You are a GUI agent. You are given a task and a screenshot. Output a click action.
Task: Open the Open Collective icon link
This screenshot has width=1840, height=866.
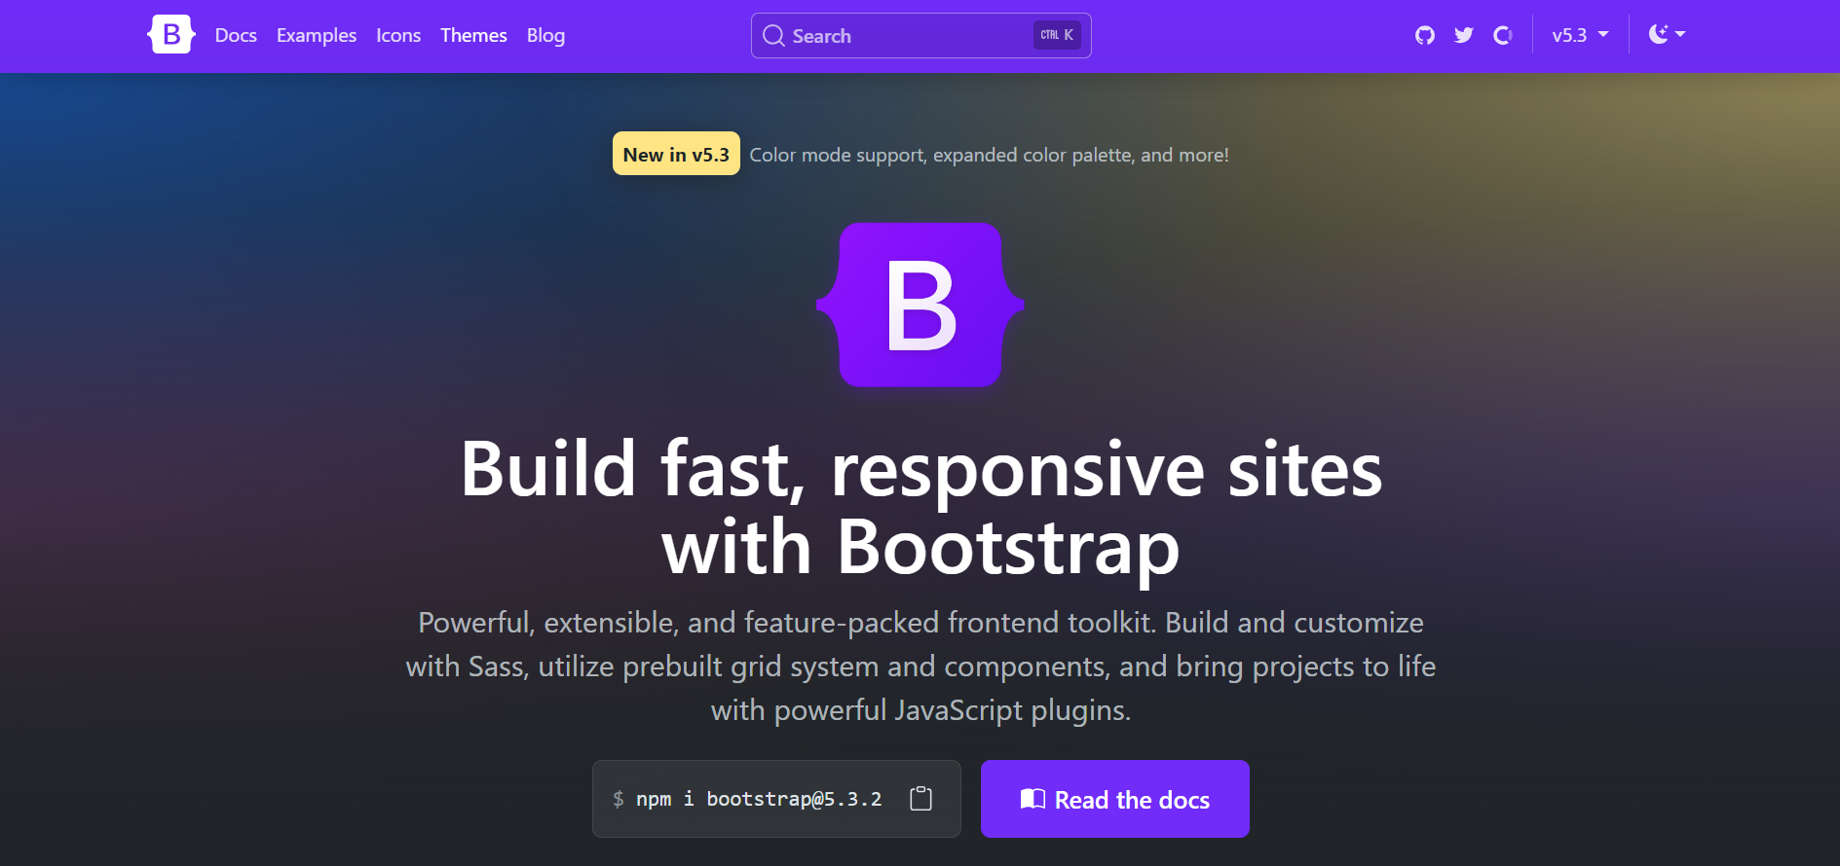(x=1503, y=35)
